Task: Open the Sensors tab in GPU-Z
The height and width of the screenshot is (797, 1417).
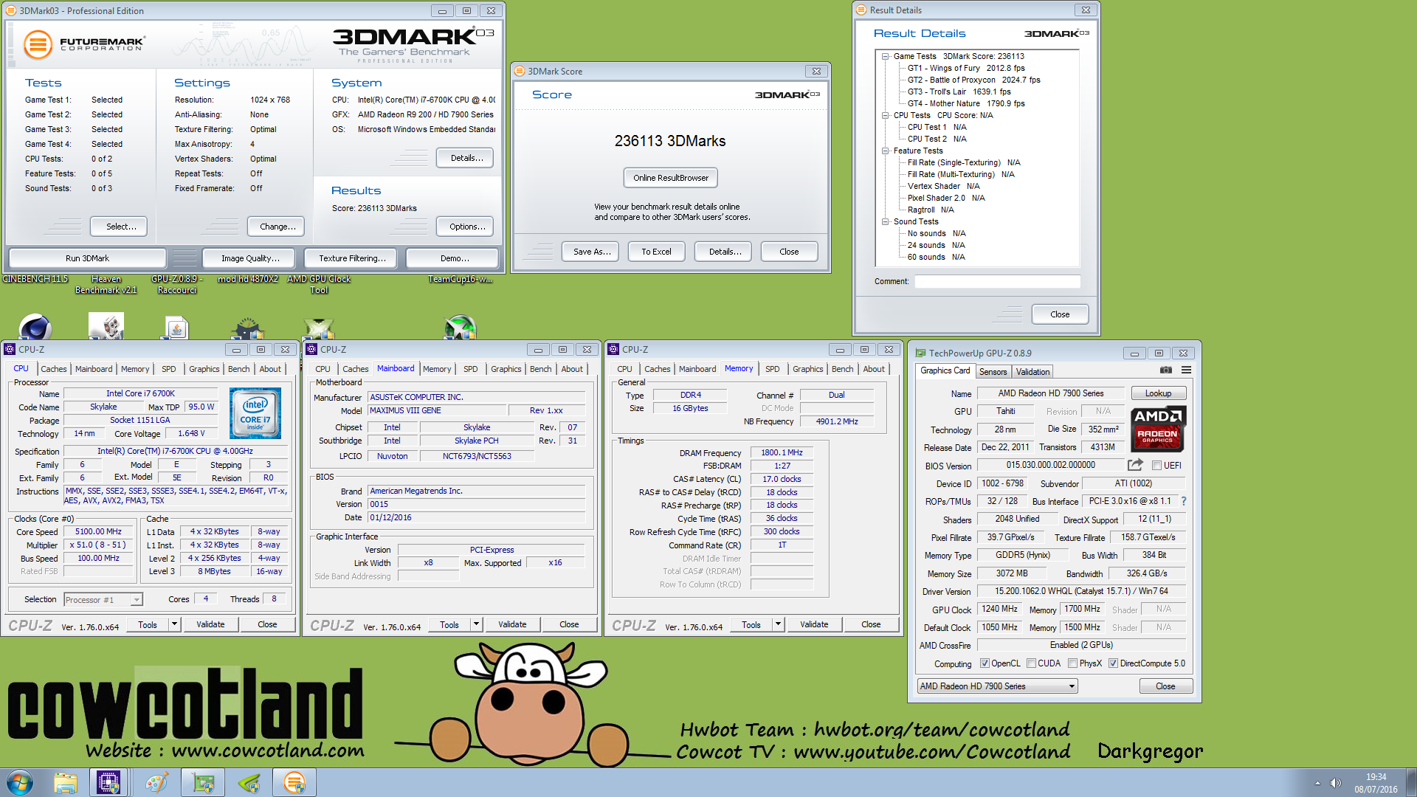Action: (993, 372)
